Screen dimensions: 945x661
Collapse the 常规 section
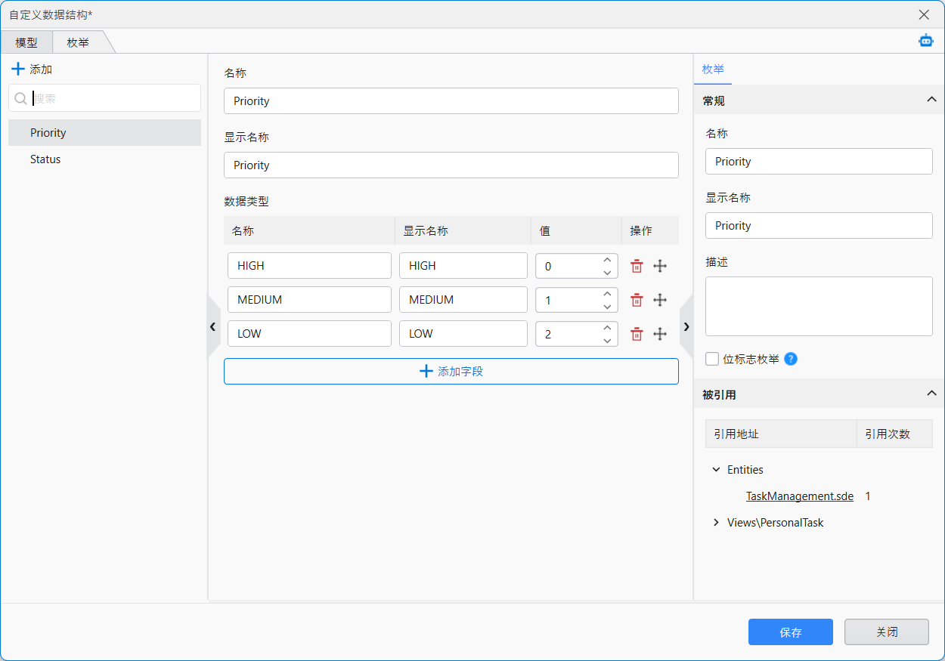931,100
